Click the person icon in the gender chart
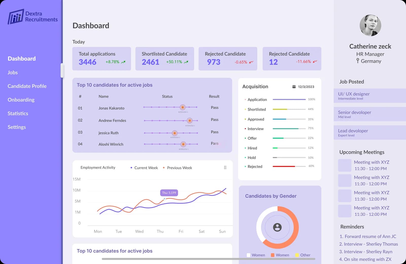The width and height of the screenshot is (406, 264). [277, 227]
